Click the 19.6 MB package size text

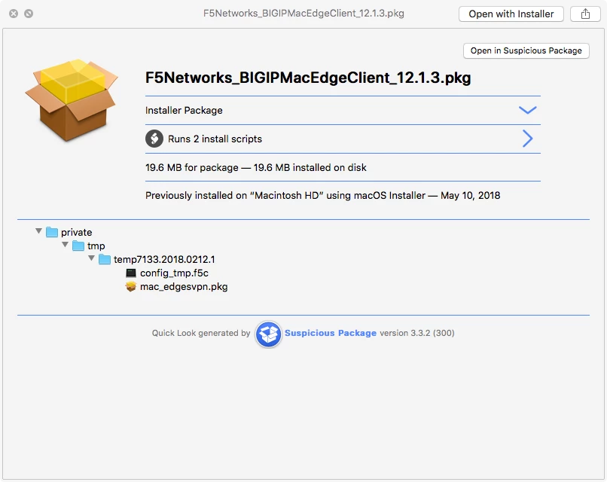pos(256,168)
